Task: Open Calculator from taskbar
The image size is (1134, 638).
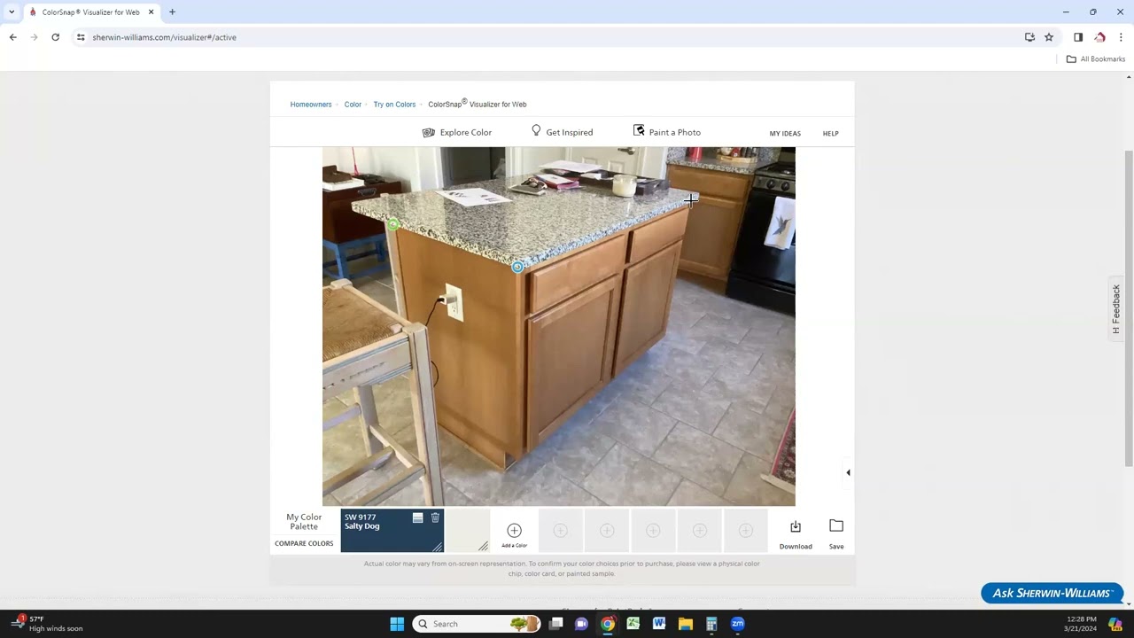Action: [711, 624]
